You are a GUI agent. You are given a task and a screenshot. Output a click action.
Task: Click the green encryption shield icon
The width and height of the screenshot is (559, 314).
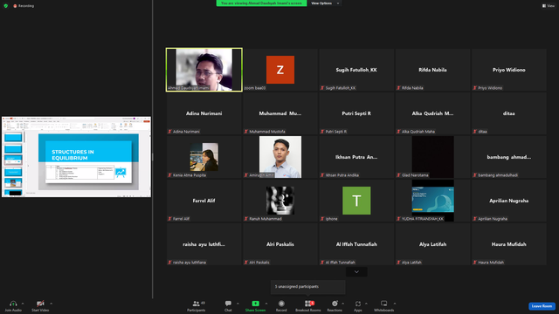click(6, 6)
